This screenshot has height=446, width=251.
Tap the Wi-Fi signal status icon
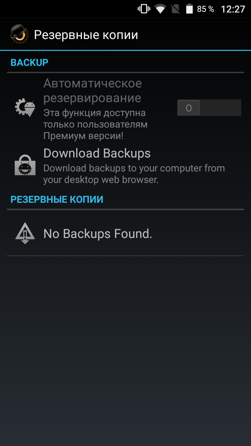(160, 9)
